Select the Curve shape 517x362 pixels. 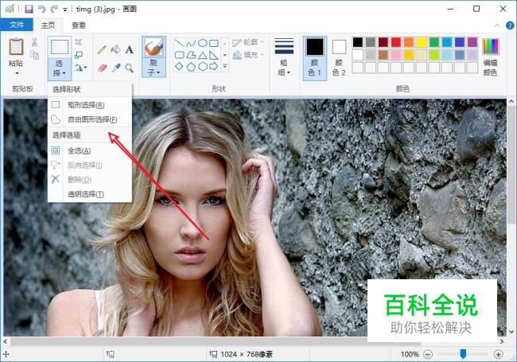191,43
